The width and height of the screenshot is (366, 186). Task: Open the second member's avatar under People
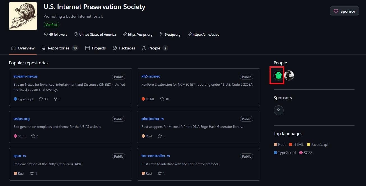[289, 75]
